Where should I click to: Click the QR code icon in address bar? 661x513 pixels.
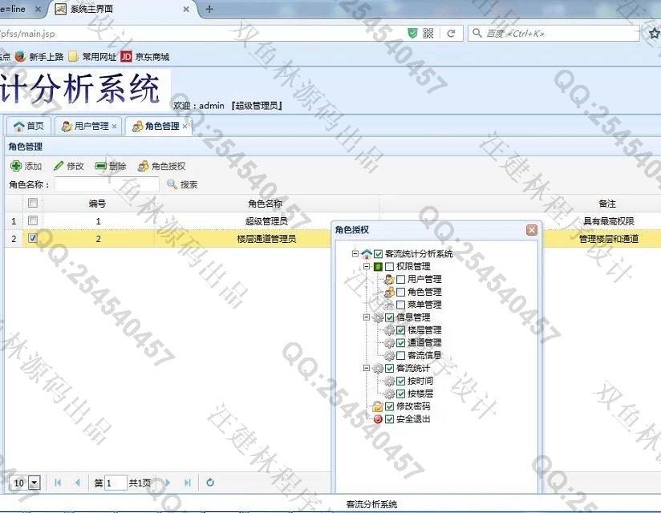point(428,33)
